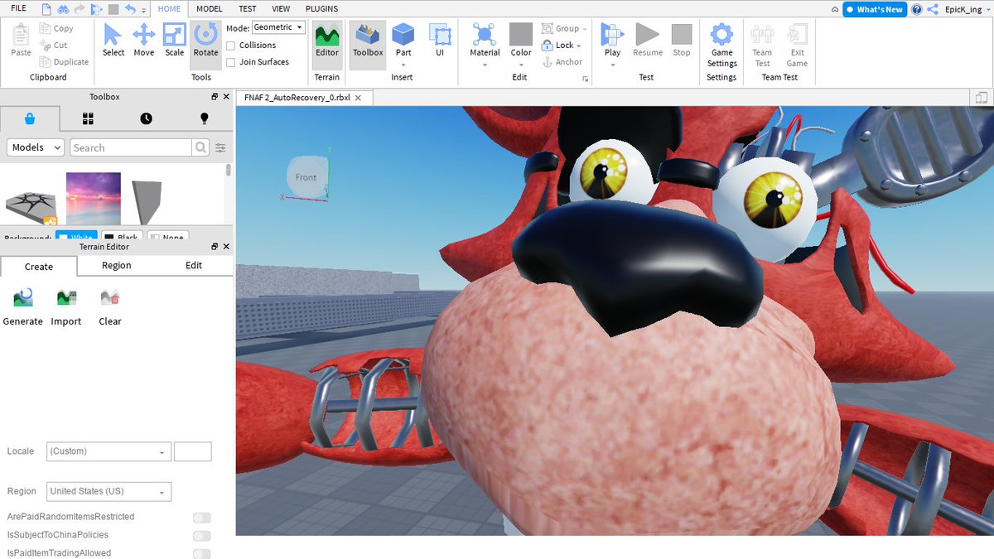Screen dimensions: 994x559
Task: Select the Select arrow tool
Action: coord(113,41)
